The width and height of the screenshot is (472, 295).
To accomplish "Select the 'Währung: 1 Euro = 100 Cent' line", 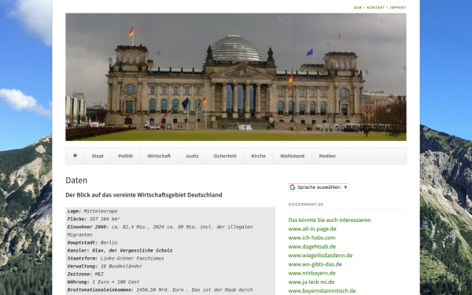I will coord(103,282).
